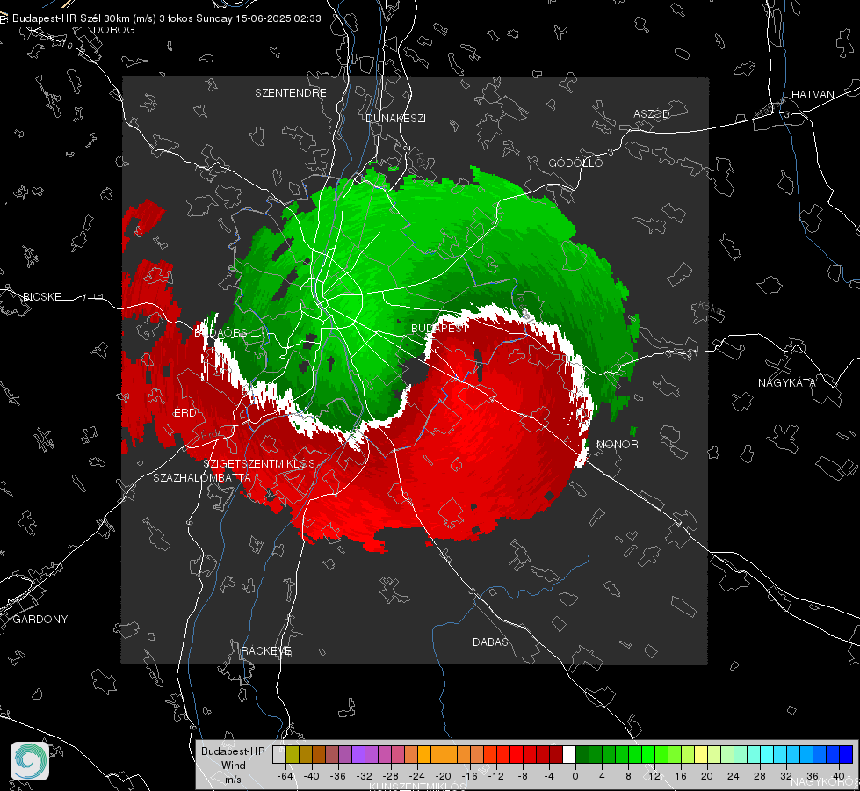Click the "20" legend scale value
The width and height of the screenshot is (860, 791).
pyautogui.click(x=707, y=776)
